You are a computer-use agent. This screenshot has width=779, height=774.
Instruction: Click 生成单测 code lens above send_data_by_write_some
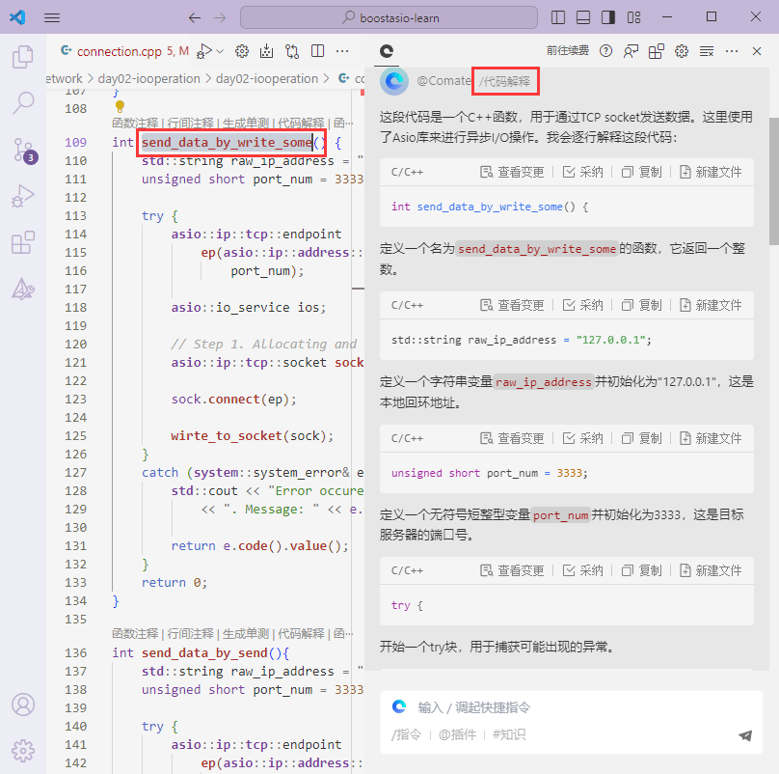pyautogui.click(x=246, y=123)
